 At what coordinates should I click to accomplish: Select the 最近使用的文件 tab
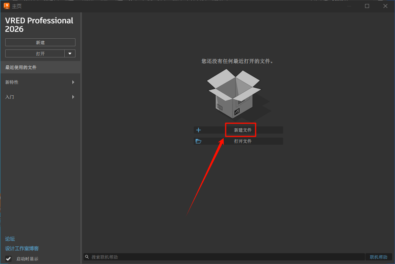pyautogui.click(x=40, y=67)
